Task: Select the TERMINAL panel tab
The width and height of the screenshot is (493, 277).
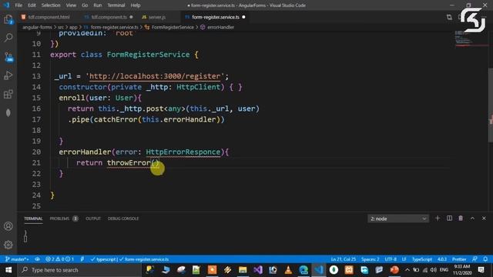Action: coord(33,219)
